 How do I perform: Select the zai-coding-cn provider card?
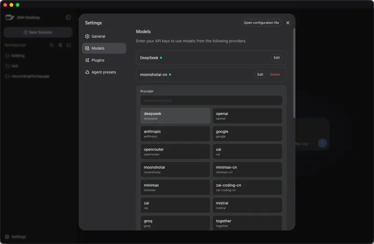point(247,187)
